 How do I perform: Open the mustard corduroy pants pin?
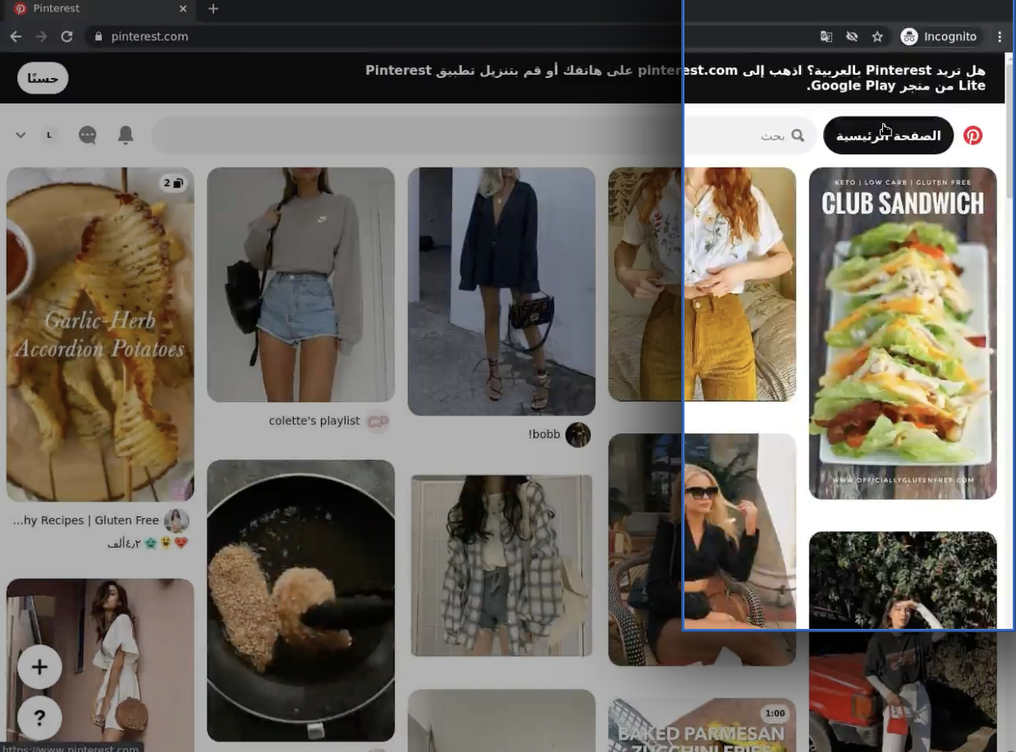click(702, 284)
